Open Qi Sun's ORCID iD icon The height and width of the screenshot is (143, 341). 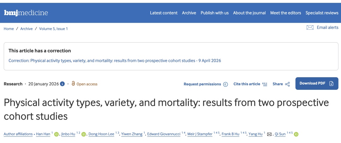(296, 134)
